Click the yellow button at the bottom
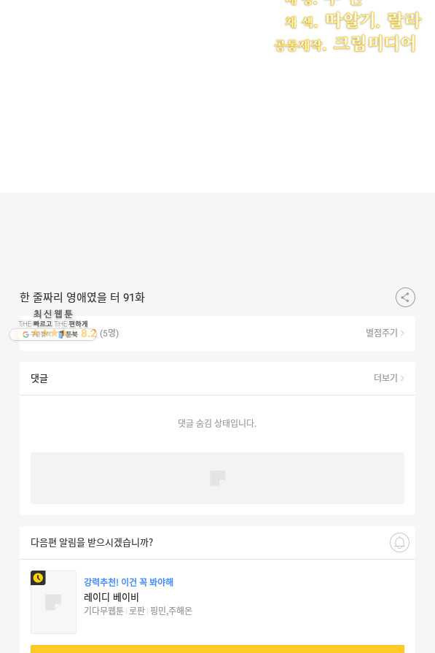This screenshot has height=653, width=435. (217, 649)
